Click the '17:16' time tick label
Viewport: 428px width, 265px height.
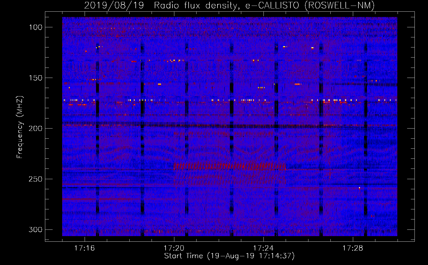click(x=84, y=248)
